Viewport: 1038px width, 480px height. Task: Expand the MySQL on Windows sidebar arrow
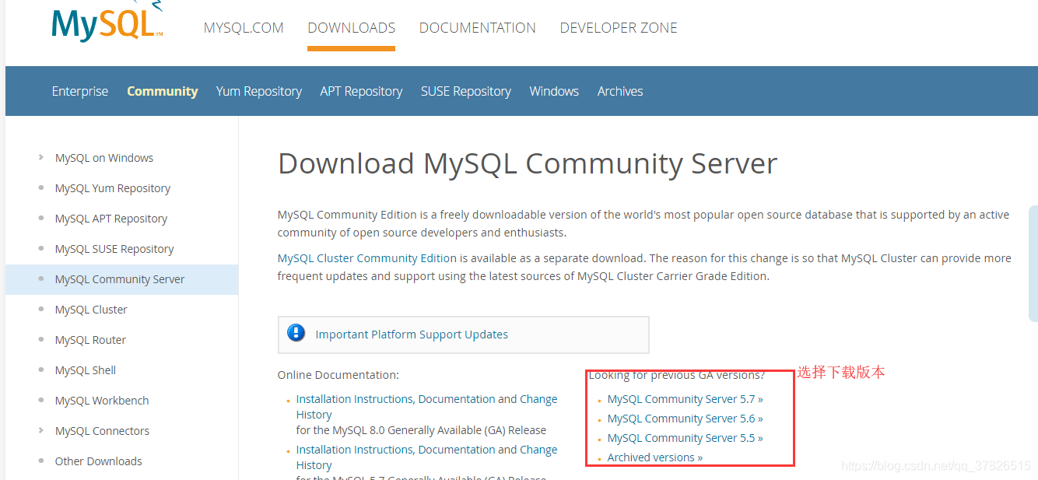(x=40, y=157)
